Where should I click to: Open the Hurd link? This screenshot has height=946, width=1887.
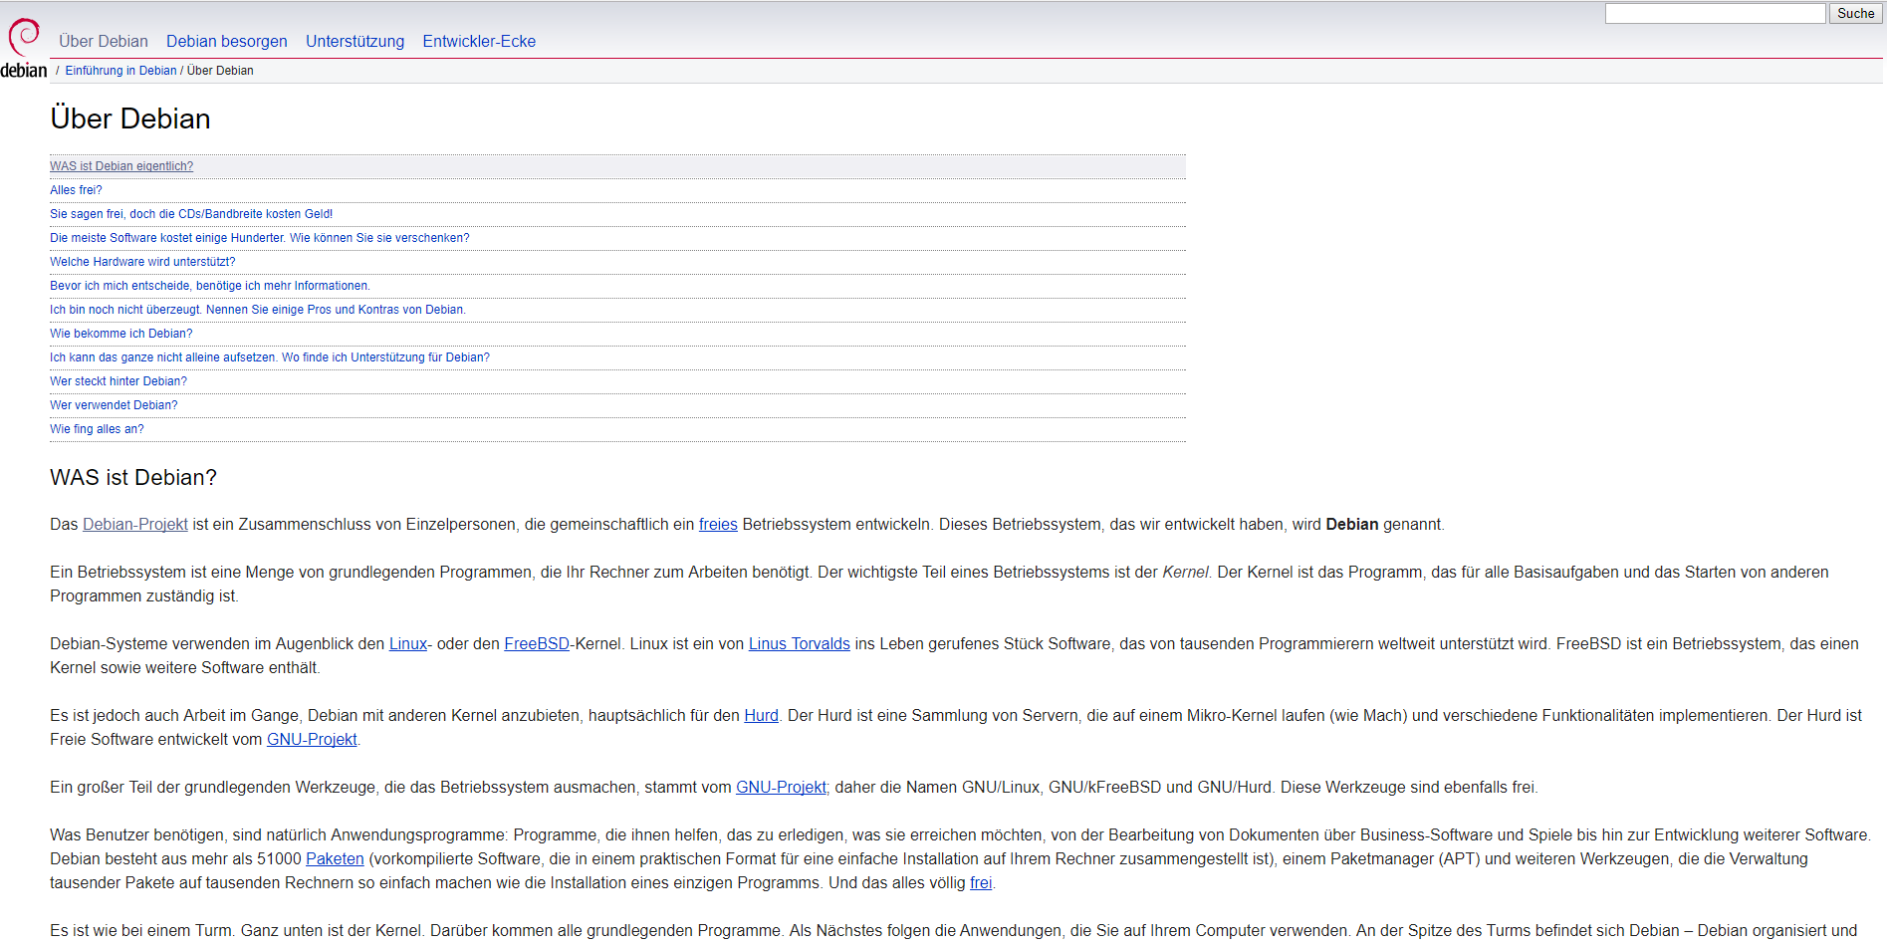coord(762,716)
